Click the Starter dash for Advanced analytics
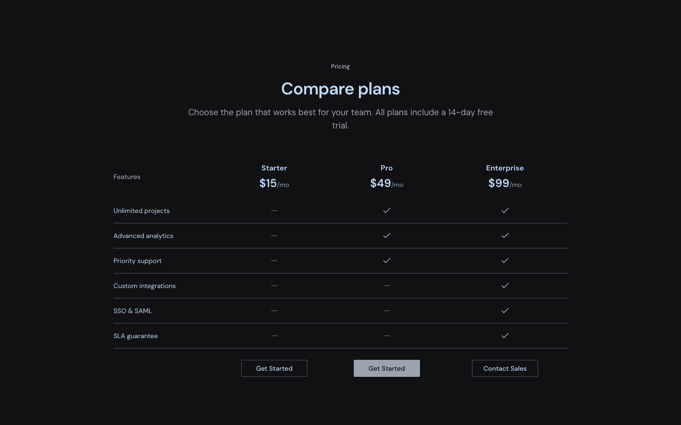 274,236
